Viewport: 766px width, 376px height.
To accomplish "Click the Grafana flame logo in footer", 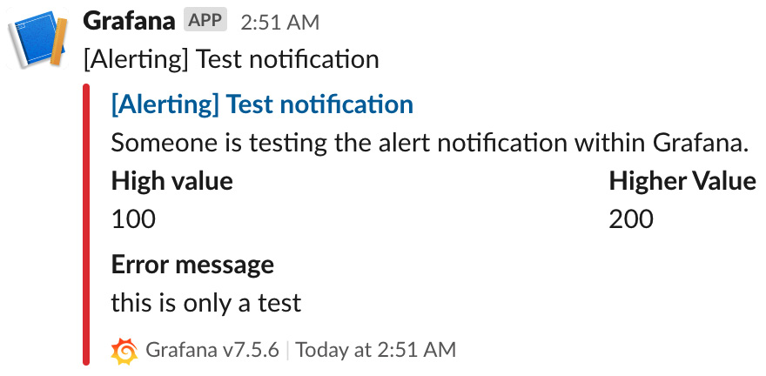I will coord(124,351).
